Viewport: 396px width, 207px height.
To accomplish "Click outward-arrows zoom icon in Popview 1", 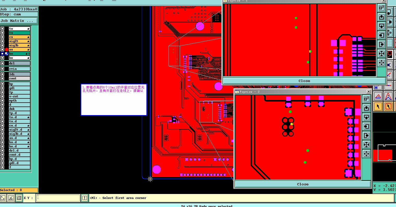I will (x=381, y=63).
